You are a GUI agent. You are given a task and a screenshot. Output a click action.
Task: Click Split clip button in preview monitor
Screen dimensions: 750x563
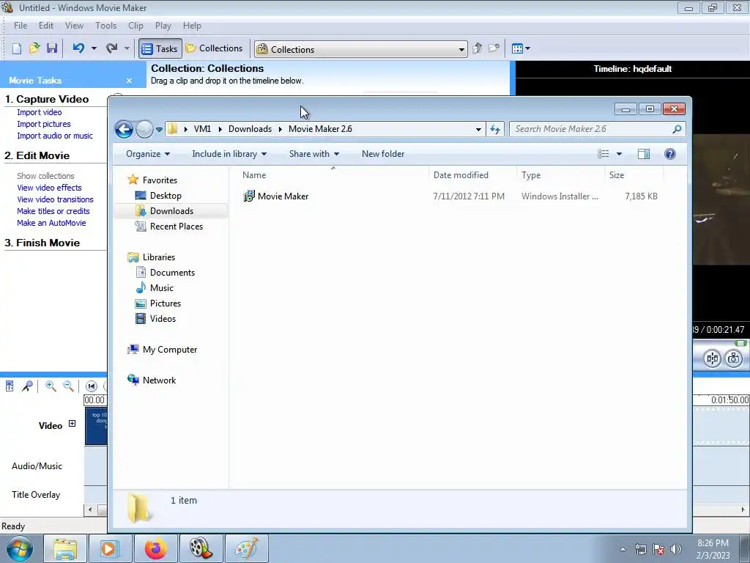point(712,358)
